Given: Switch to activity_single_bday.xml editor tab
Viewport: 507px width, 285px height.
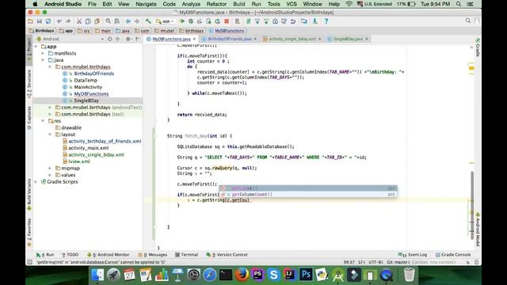Looking at the screenshot, I should click(292, 39).
